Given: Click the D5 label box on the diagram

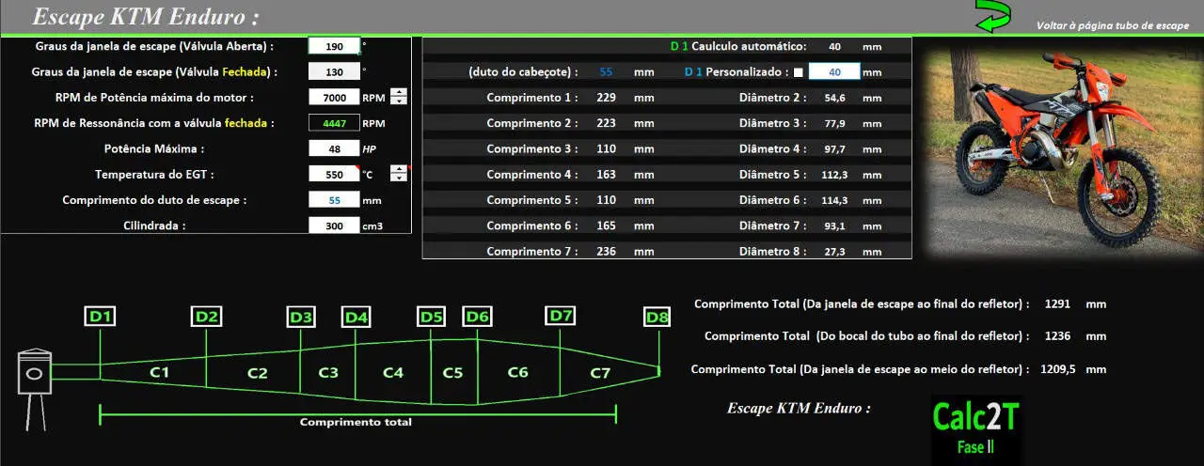Looking at the screenshot, I should 431,318.
